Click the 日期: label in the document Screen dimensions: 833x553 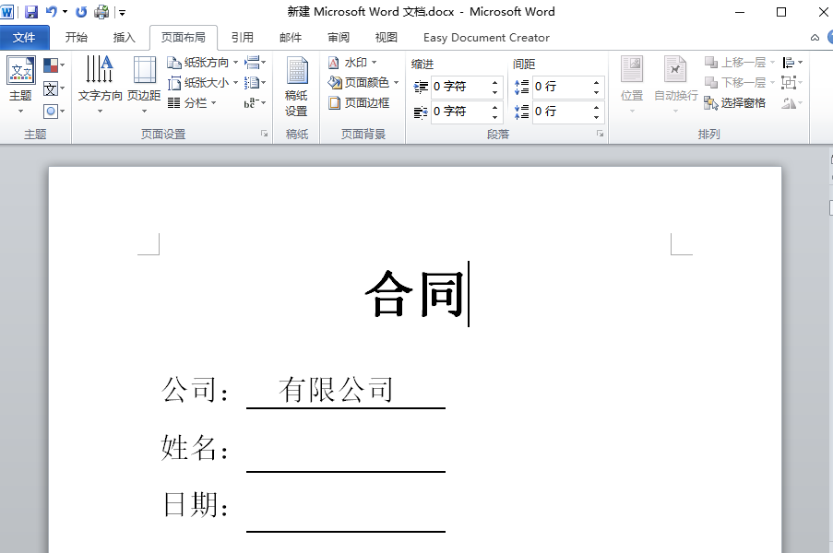[195, 505]
